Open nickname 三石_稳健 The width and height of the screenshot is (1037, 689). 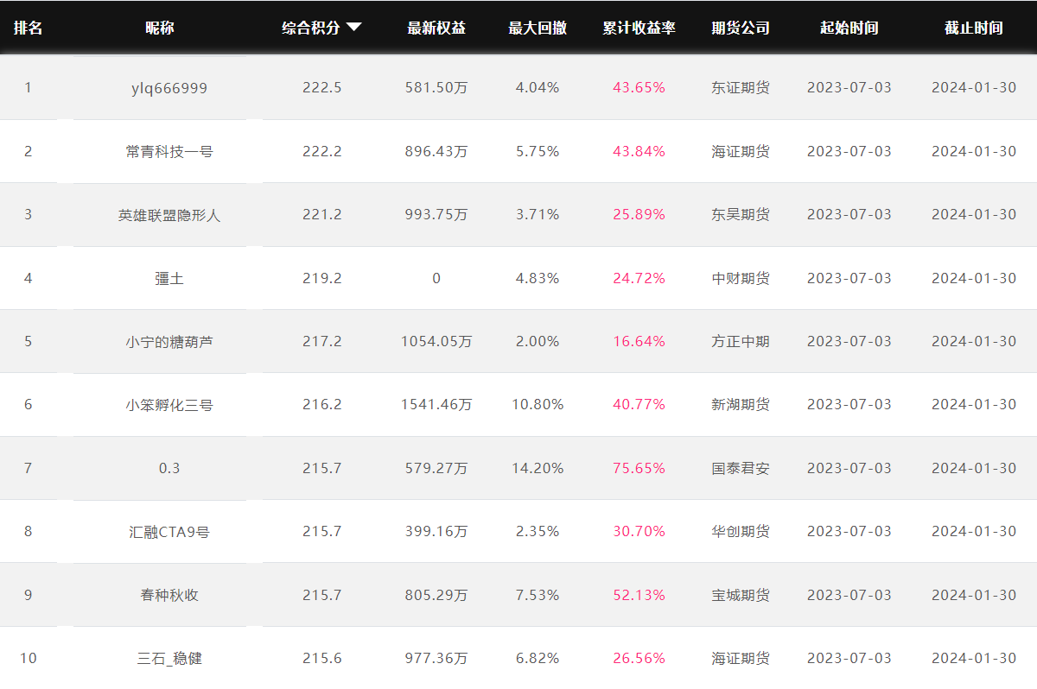[x=169, y=658]
